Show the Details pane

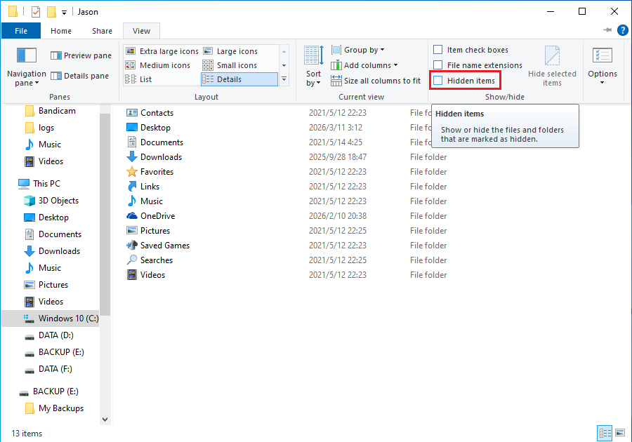[x=80, y=75]
